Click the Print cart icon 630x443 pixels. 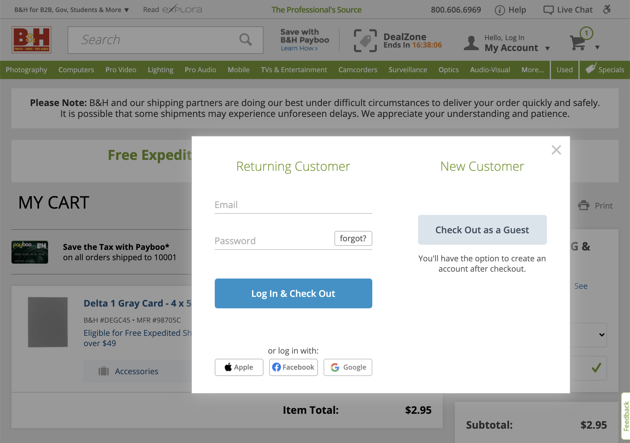[x=583, y=205]
